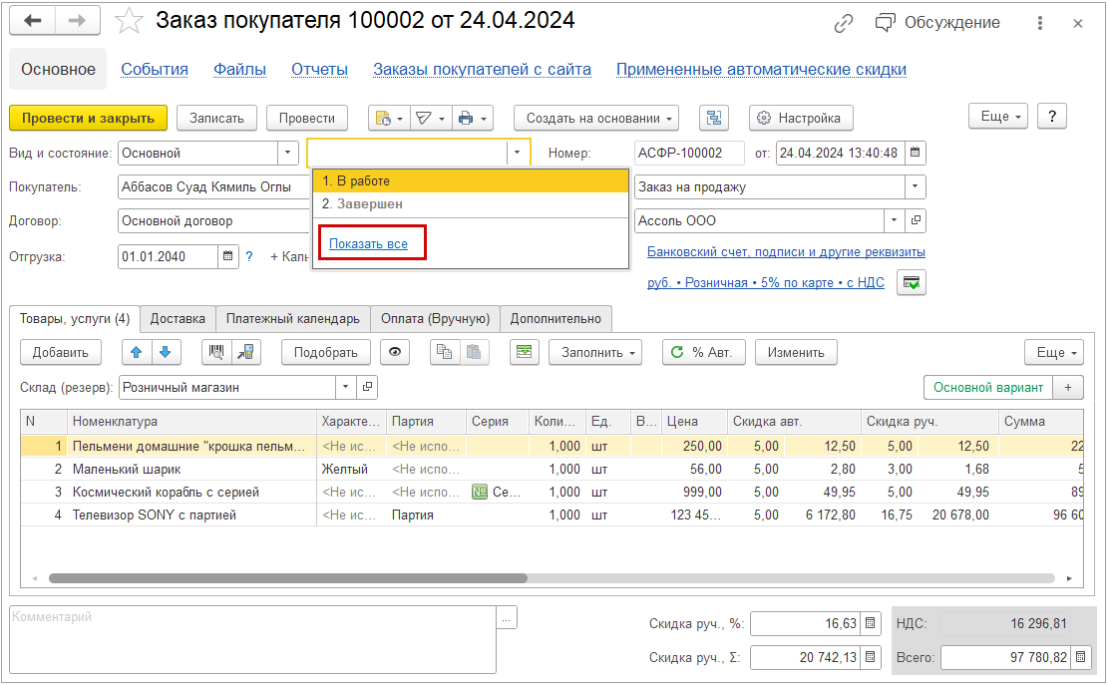The height and width of the screenshot is (685, 1108).
Task: Open the Ассоль ООО organization card
Action: (916, 220)
